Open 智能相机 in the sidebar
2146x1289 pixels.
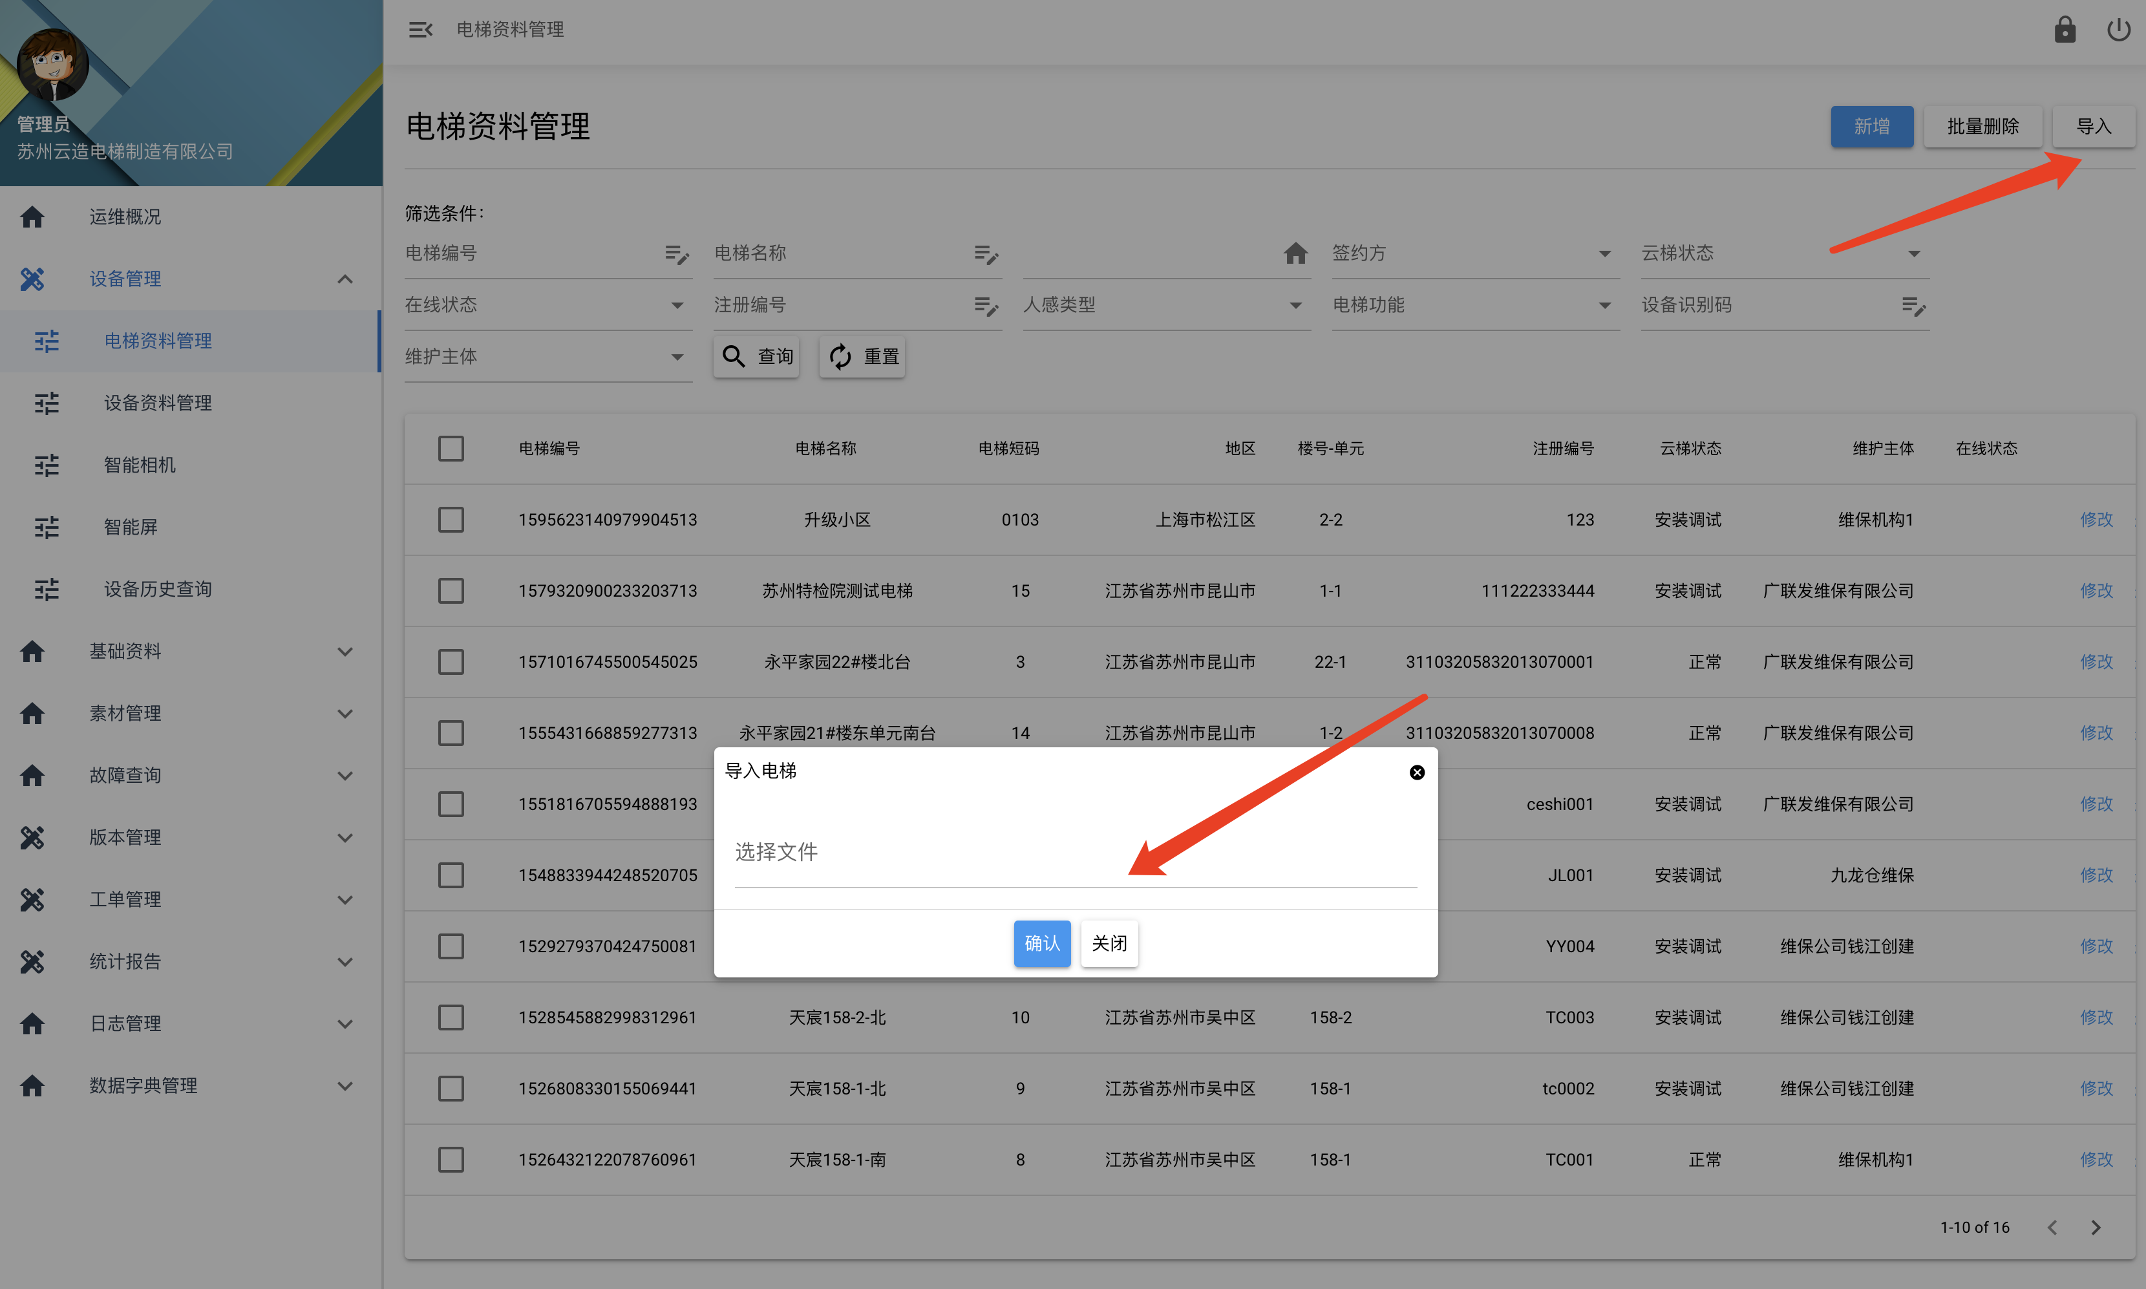click(x=140, y=465)
